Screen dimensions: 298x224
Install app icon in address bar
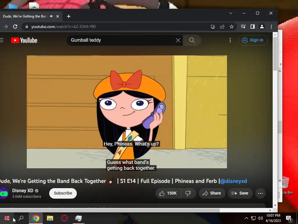(213, 27)
